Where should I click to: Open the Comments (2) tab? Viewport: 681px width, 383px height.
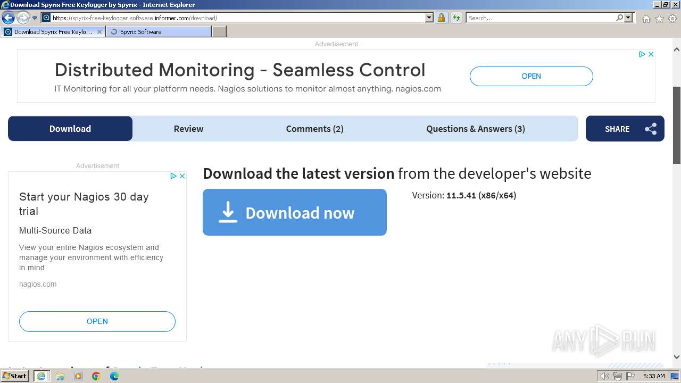coord(314,129)
